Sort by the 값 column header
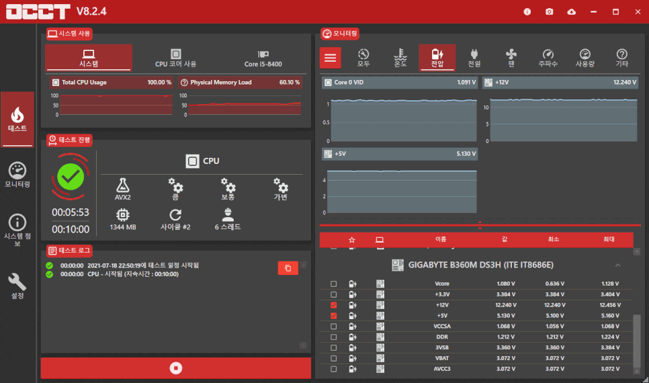Screen dimensions: 649x383 (505, 239)
